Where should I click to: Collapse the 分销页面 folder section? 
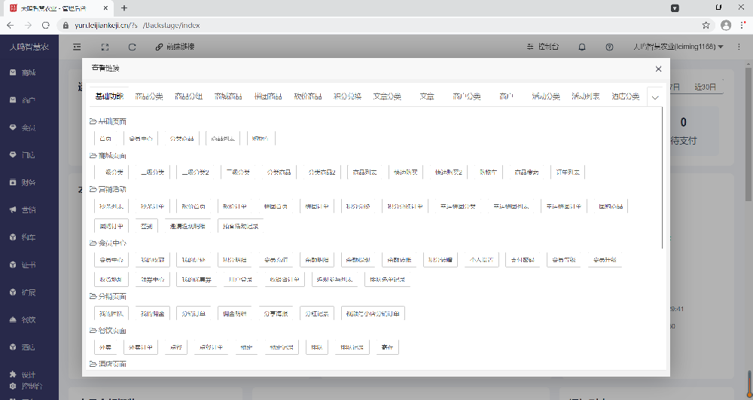[108, 297]
